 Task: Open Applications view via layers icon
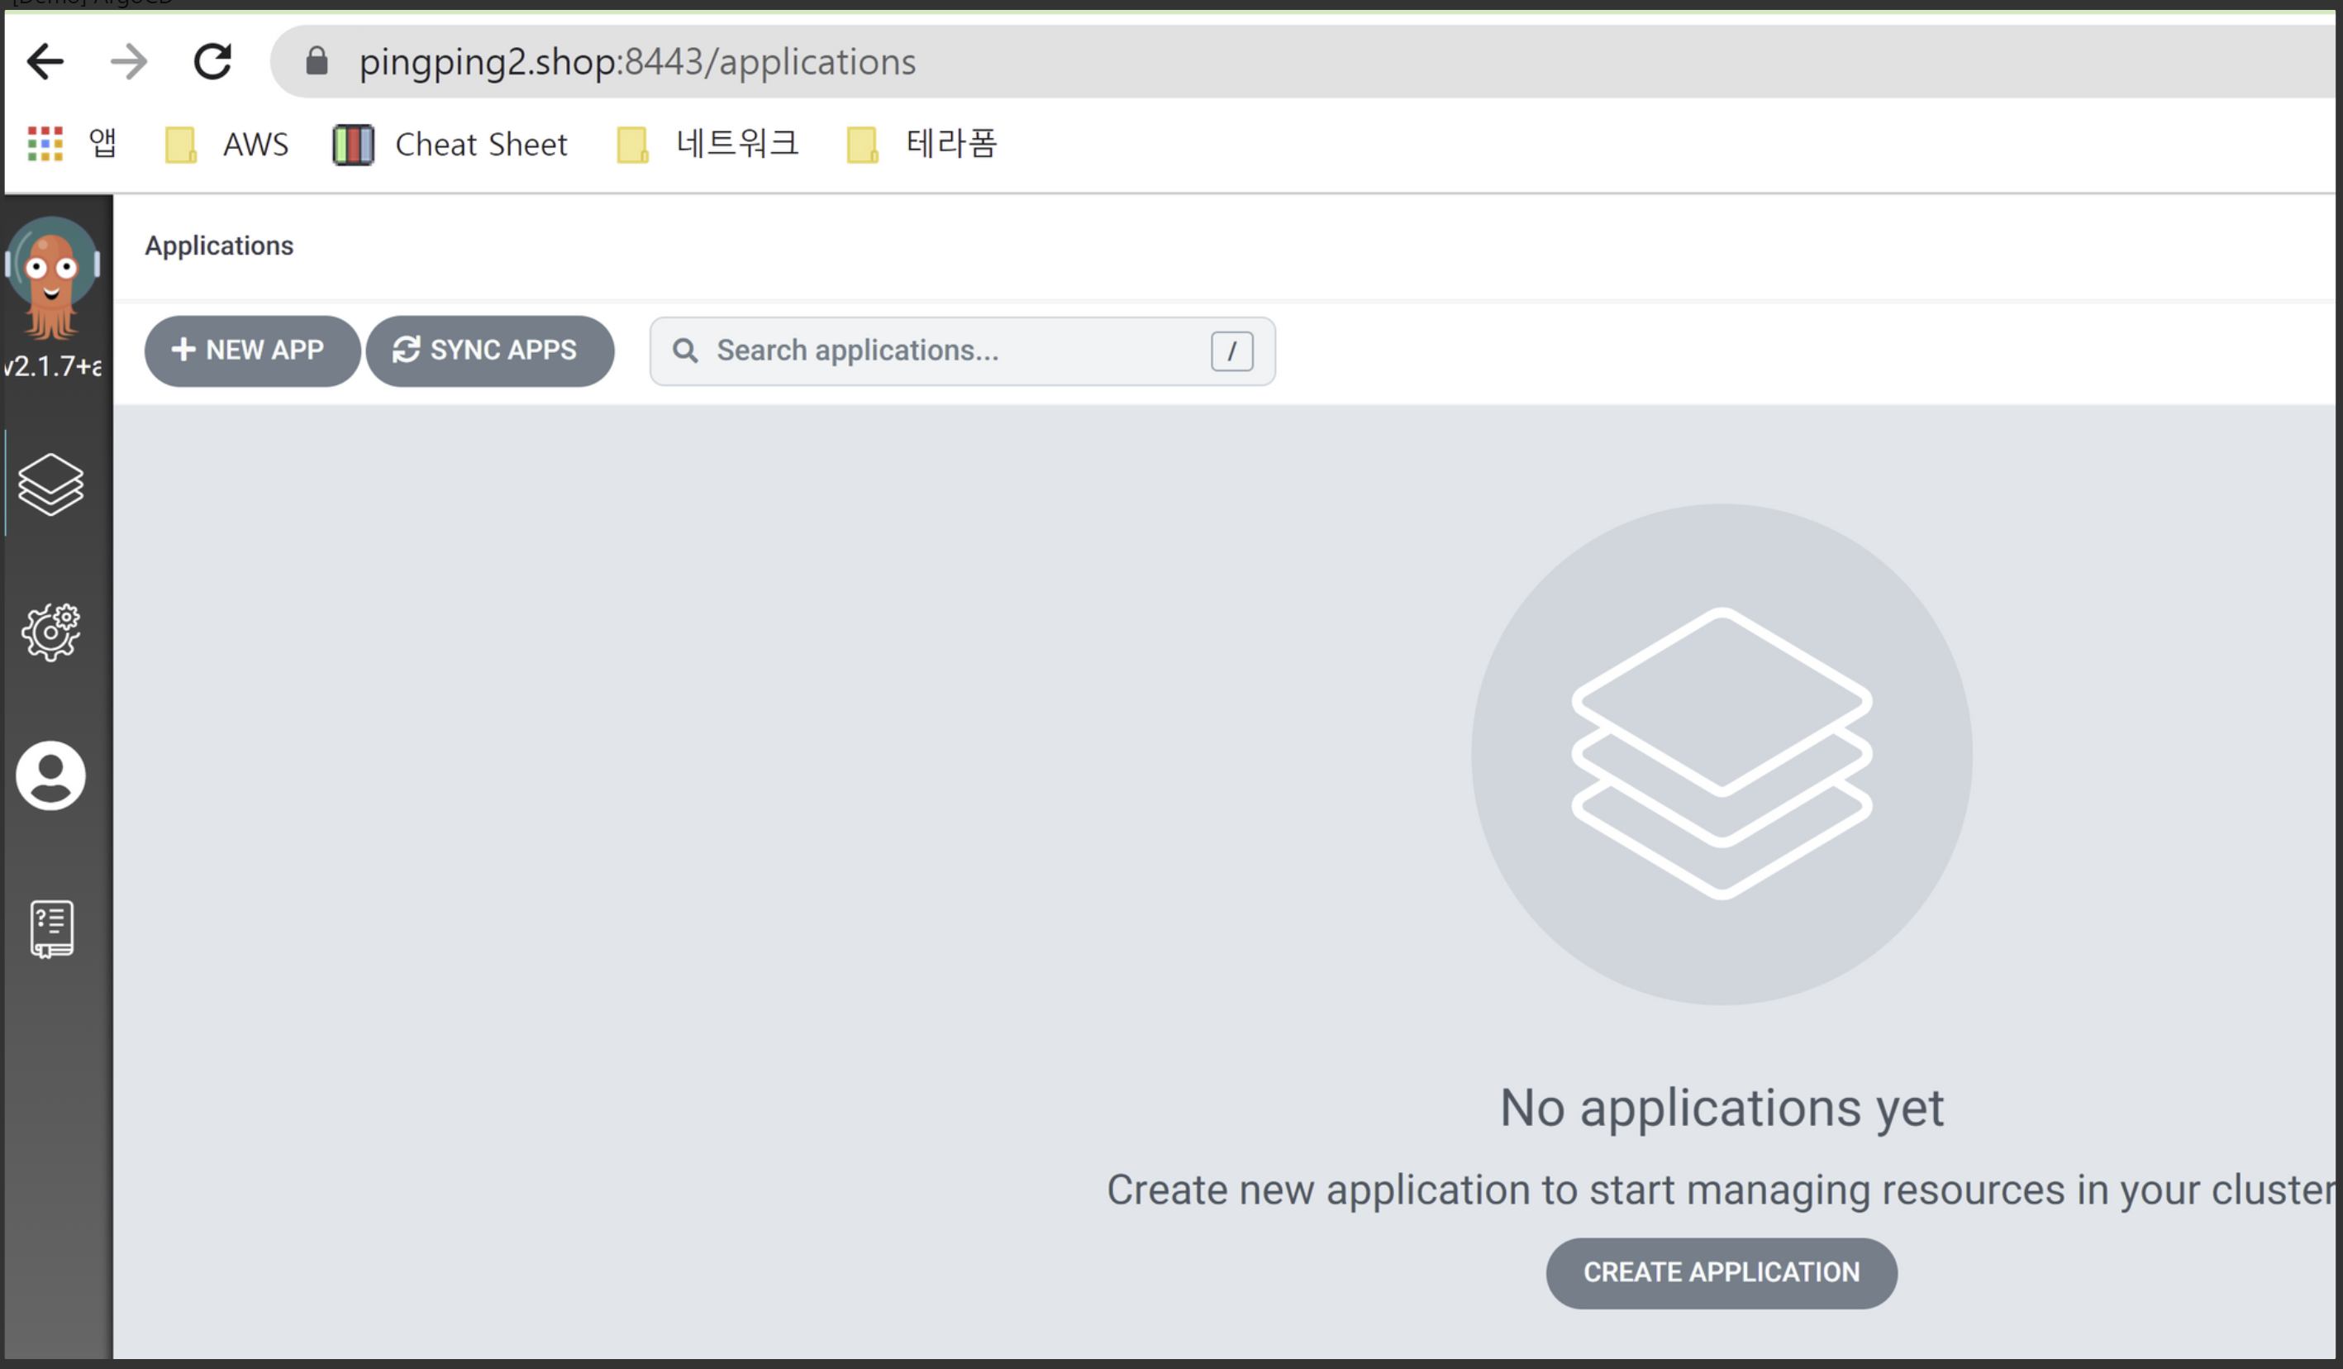point(51,484)
